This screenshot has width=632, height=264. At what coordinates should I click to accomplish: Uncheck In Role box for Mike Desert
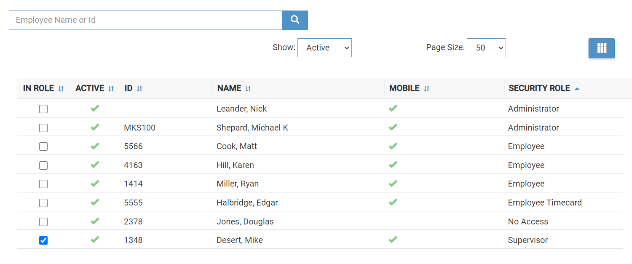(x=43, y=240)
